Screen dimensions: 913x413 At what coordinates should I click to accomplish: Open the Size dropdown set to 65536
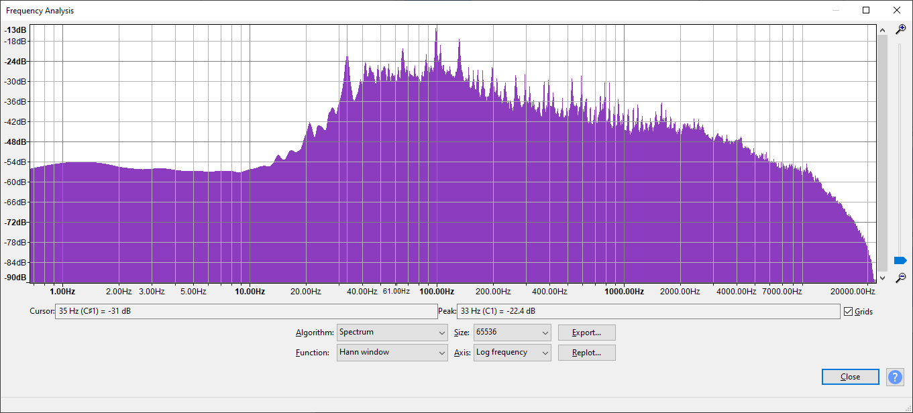click(x=512, y=333)
